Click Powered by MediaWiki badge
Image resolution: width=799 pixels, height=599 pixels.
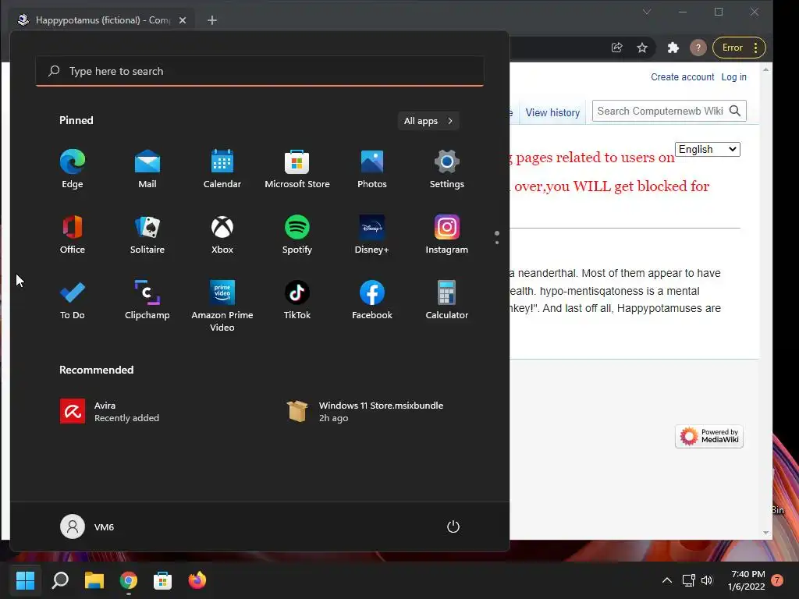(709, 437)
